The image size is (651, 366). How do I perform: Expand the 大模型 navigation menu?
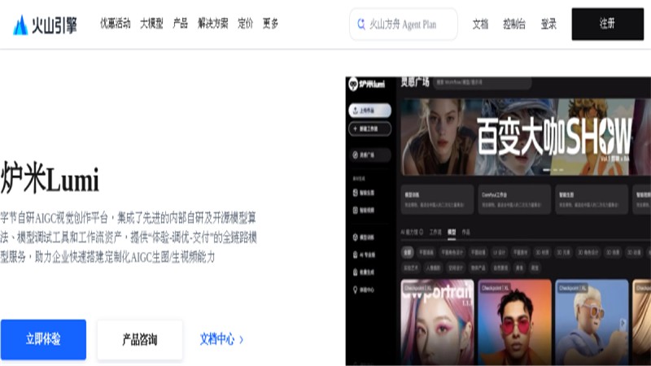[x=151, y=24]
